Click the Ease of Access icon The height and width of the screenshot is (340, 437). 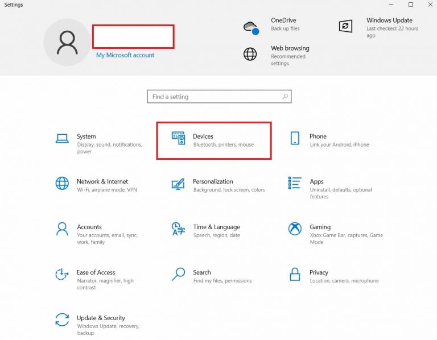point(62,275)
